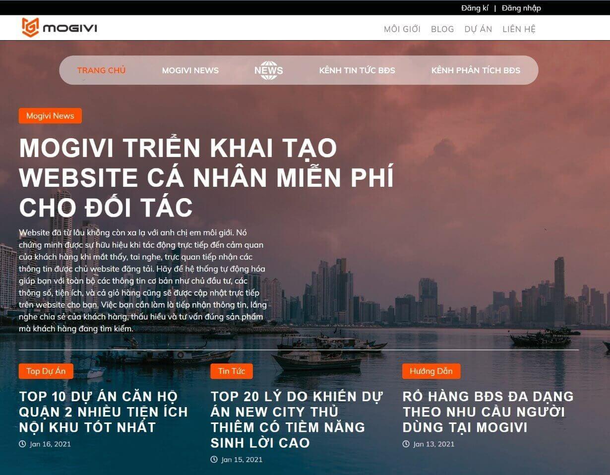610x475 pixels.
Task: Click the date text Jan 15, 2021
Action: 242,460
